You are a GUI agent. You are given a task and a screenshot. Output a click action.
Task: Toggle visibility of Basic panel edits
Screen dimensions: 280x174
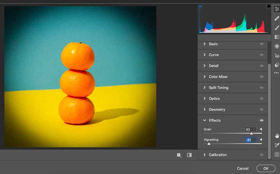262,44
